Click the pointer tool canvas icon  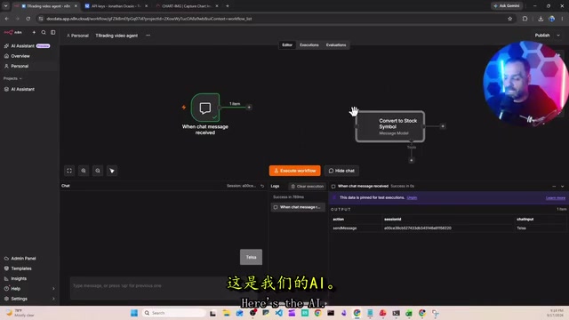(x=112, y=171)
